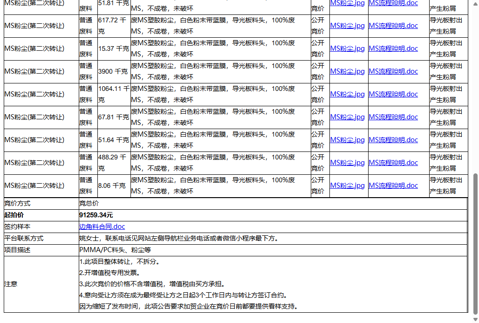
Task: Open MS流程說明.doc in the 51.64 千克 row
Action: [393, 140]
